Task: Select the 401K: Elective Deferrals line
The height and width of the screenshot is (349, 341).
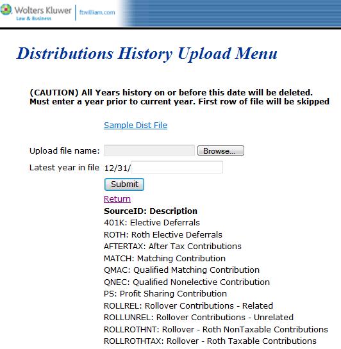Action: (x=152, y=223)
